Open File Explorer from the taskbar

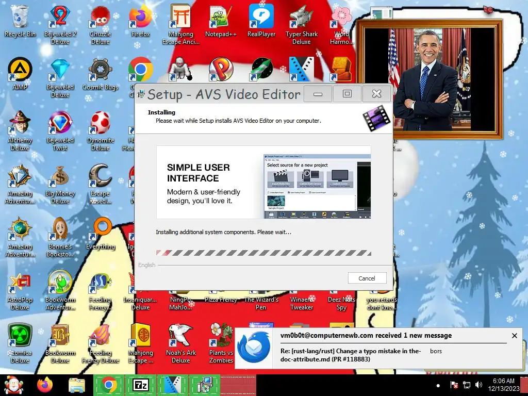pos(77,385)
